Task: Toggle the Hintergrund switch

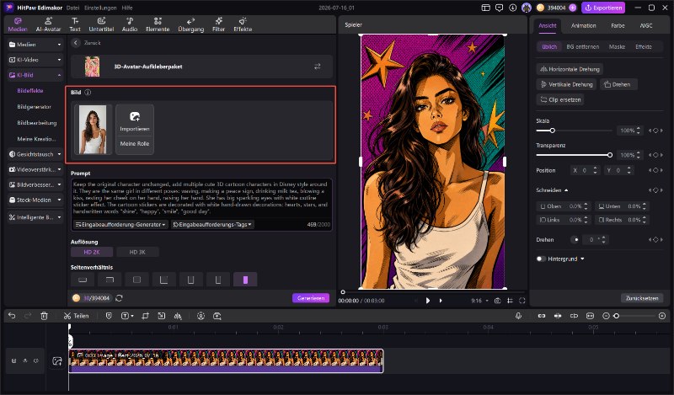Action: tap(541, 259)
